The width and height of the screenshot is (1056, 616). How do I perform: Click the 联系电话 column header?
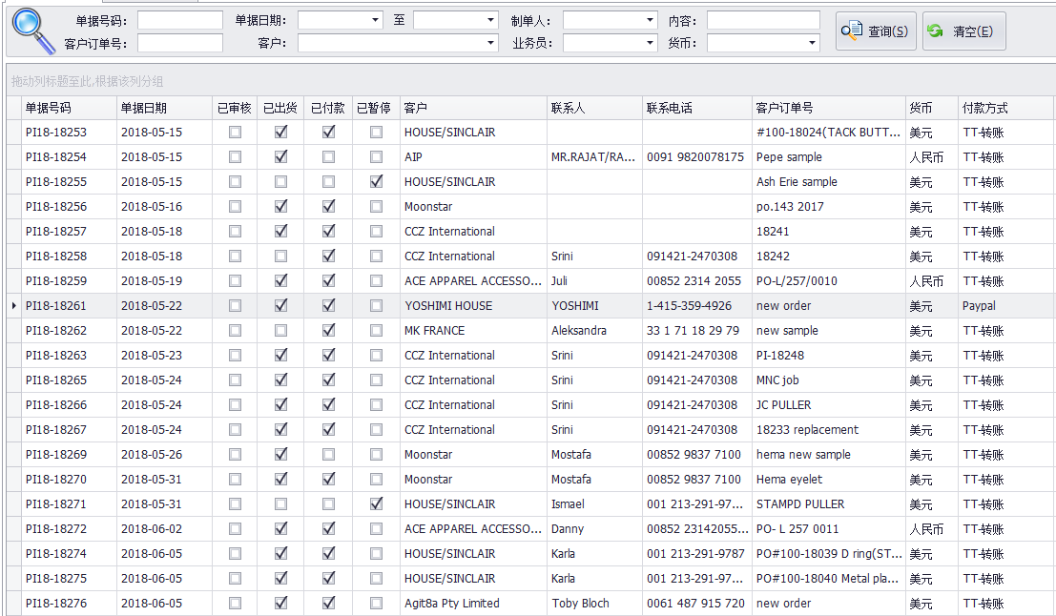click(x=697, y=108)
